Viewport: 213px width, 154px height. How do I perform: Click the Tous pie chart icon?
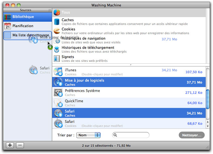point(57,12)
